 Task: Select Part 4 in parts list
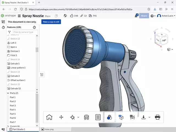(13, 110)
